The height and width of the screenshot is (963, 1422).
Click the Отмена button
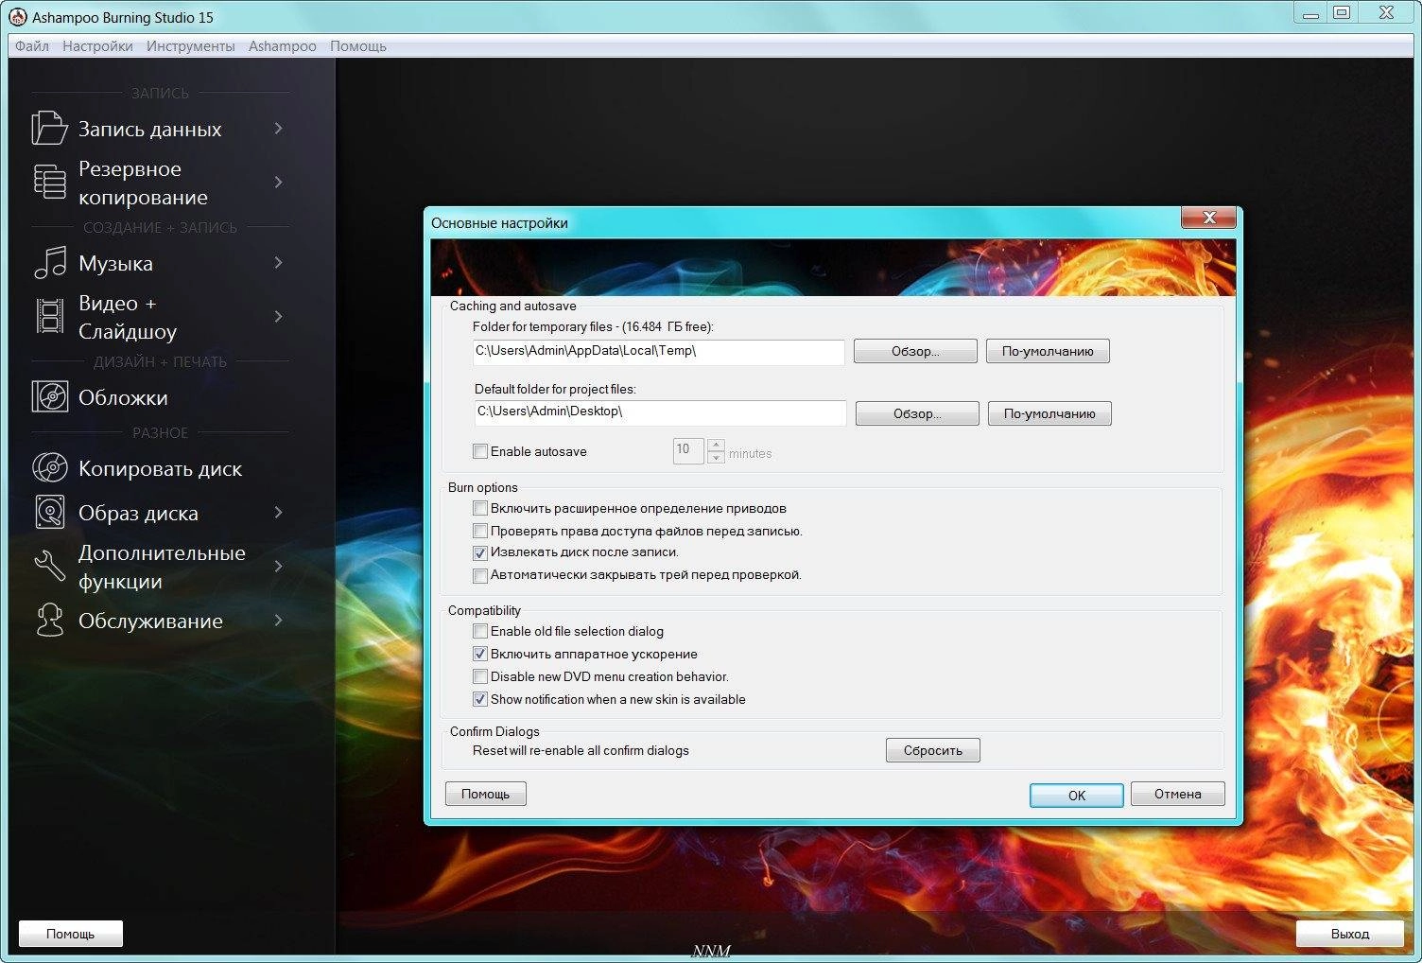(1178, 794)
